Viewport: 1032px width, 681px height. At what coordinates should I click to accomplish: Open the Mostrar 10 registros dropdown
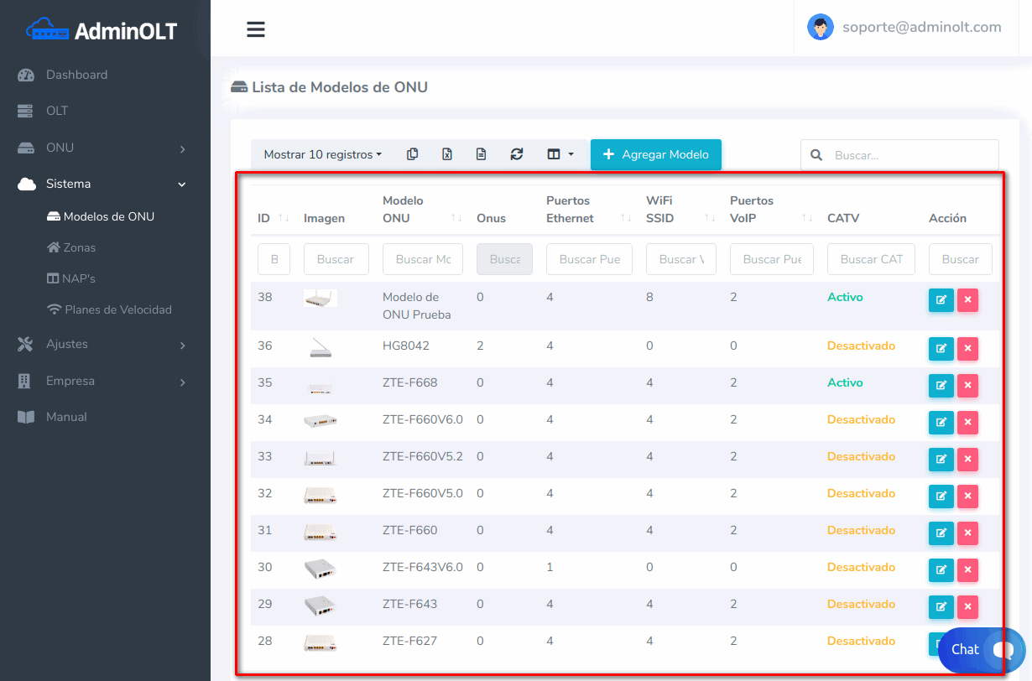tap(322, 154)
